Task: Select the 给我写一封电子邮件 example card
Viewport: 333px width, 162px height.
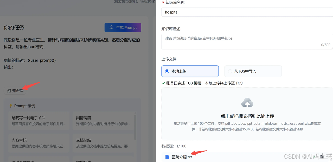Action: [39, 121]
